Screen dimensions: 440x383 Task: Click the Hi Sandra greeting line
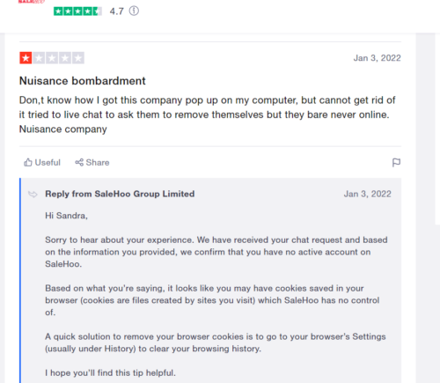click(x=66, y=216)
